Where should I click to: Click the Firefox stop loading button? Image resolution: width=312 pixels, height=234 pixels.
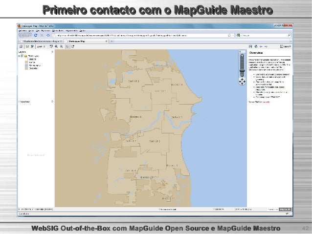click(x=42, y=35)
